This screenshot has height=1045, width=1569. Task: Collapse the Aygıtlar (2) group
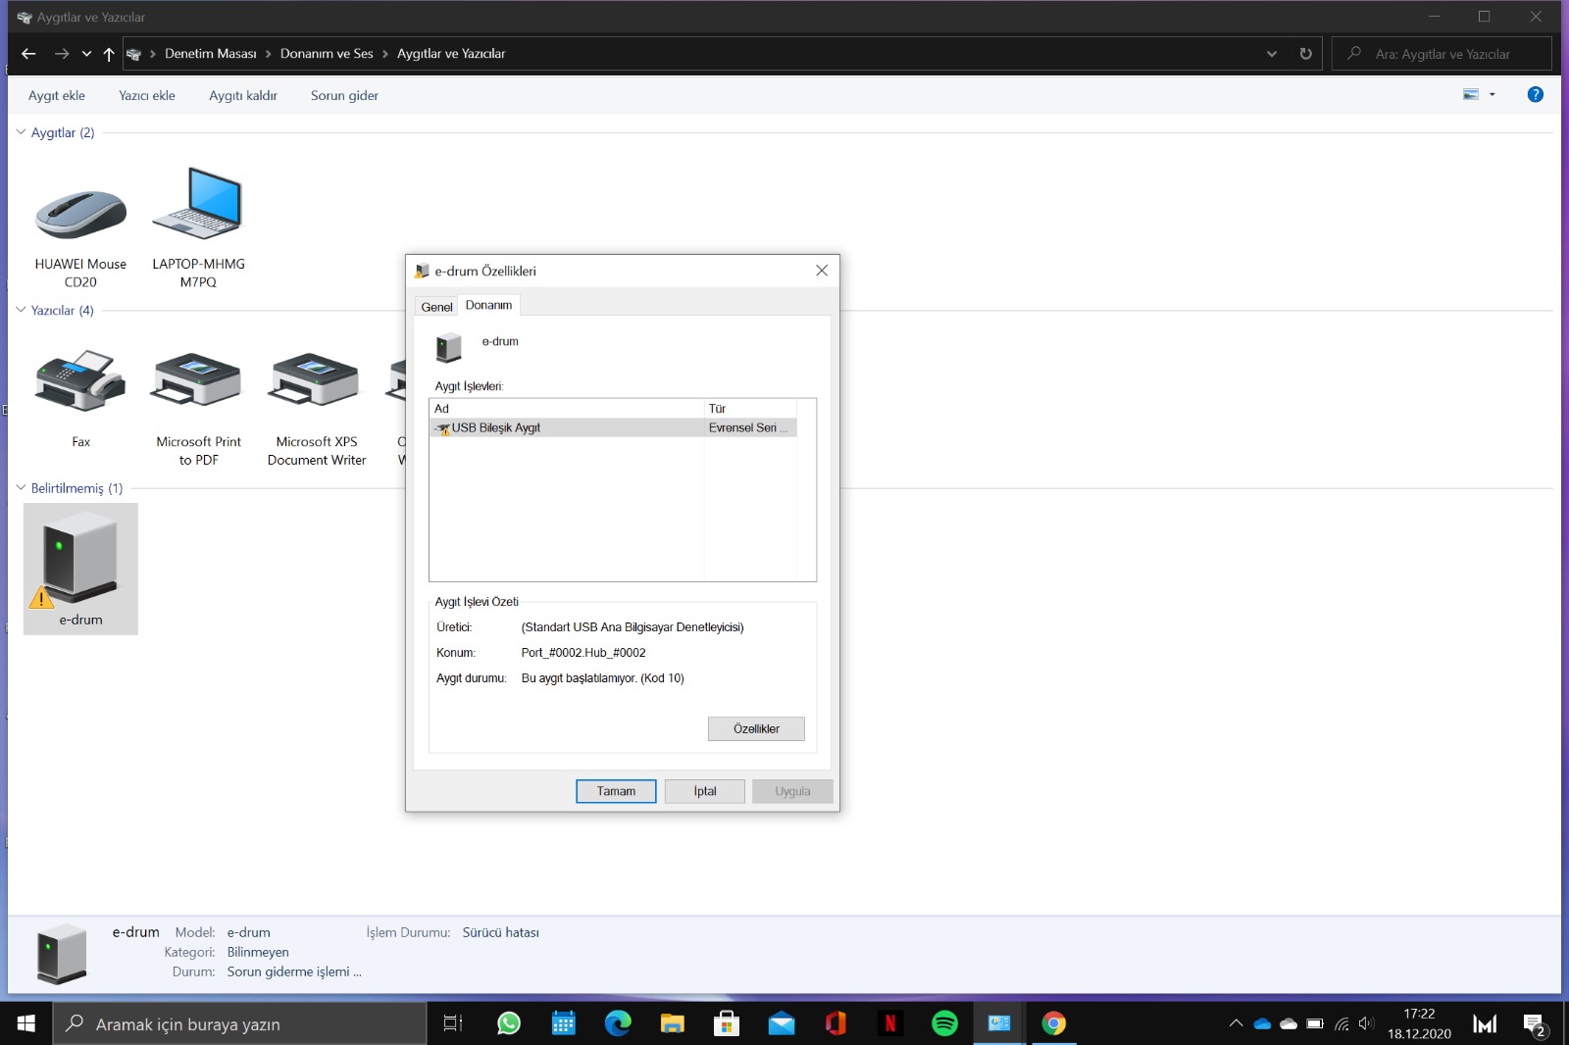tap(21, 132)
